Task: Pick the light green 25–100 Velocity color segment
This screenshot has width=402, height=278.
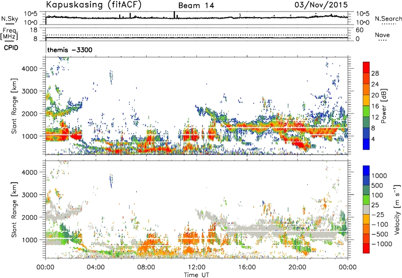Action: point(366,200)
